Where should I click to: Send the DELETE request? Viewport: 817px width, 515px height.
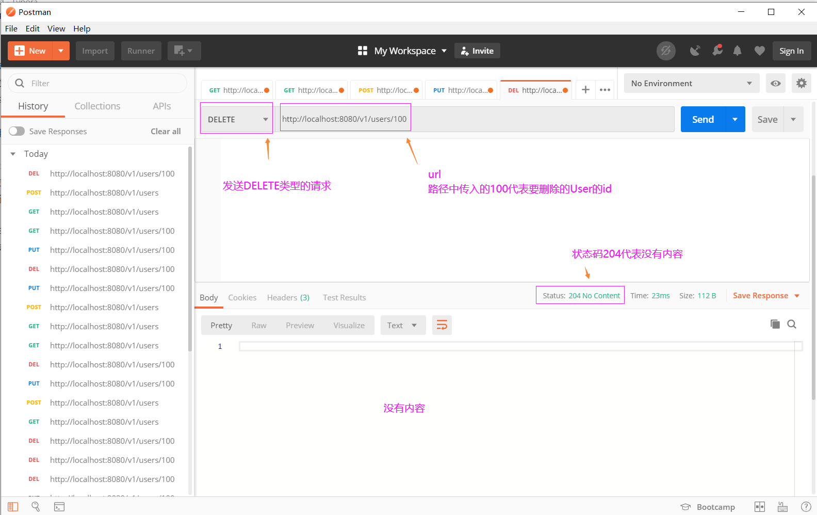pyautogui.click(x=703, y=119)
